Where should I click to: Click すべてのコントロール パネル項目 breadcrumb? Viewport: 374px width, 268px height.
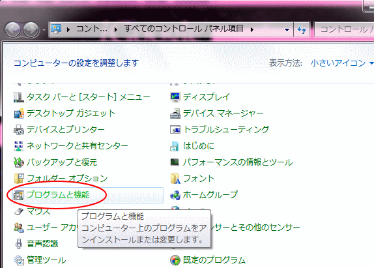click(x=184, y=29)
